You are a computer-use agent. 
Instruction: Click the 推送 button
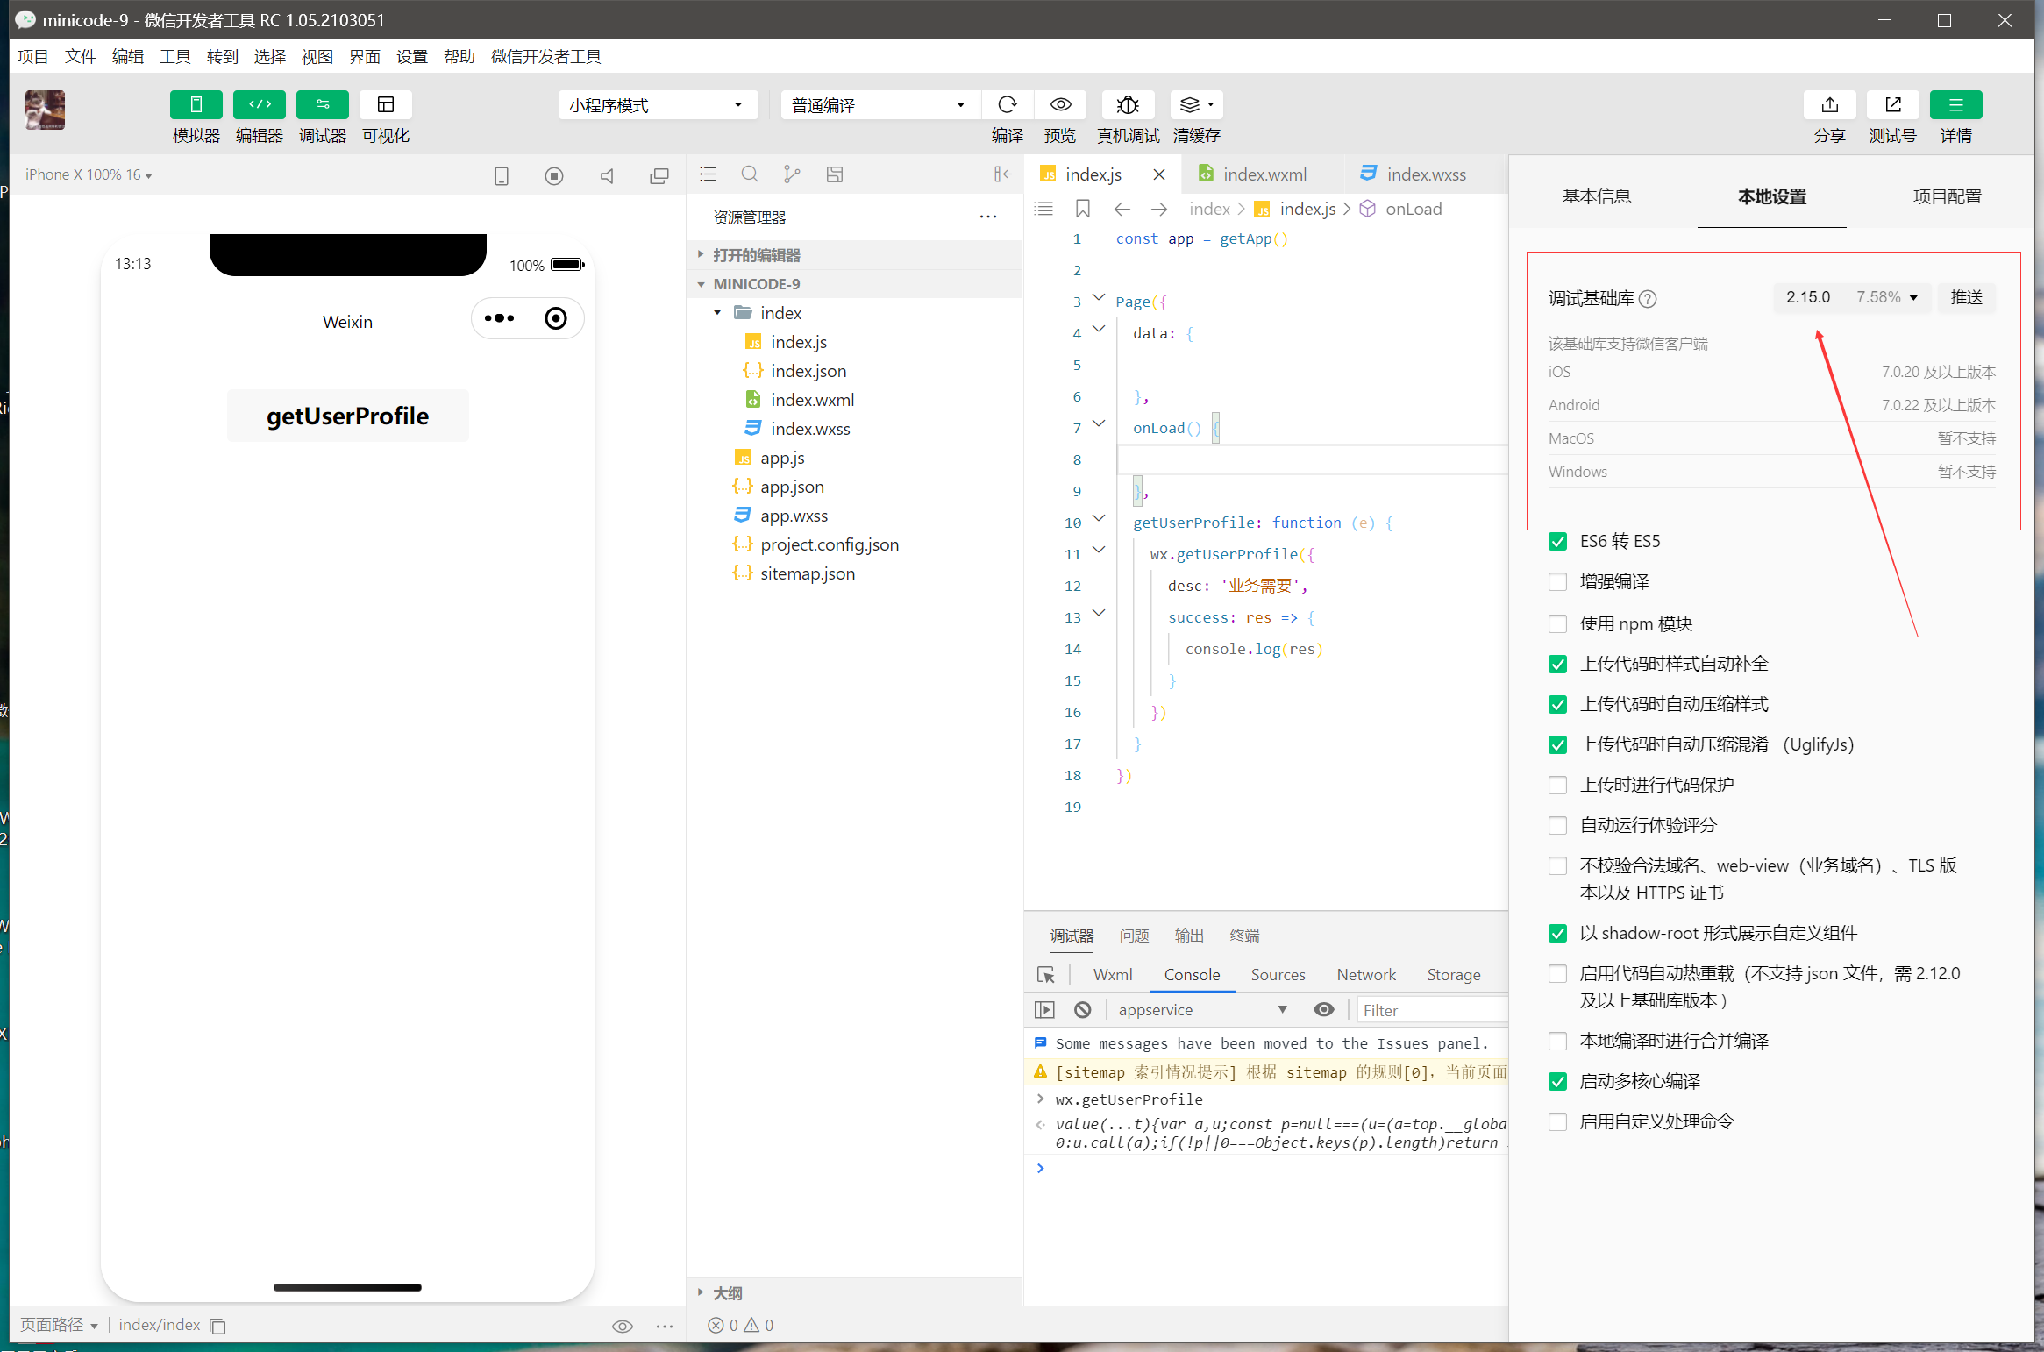tap(1966, 297)
